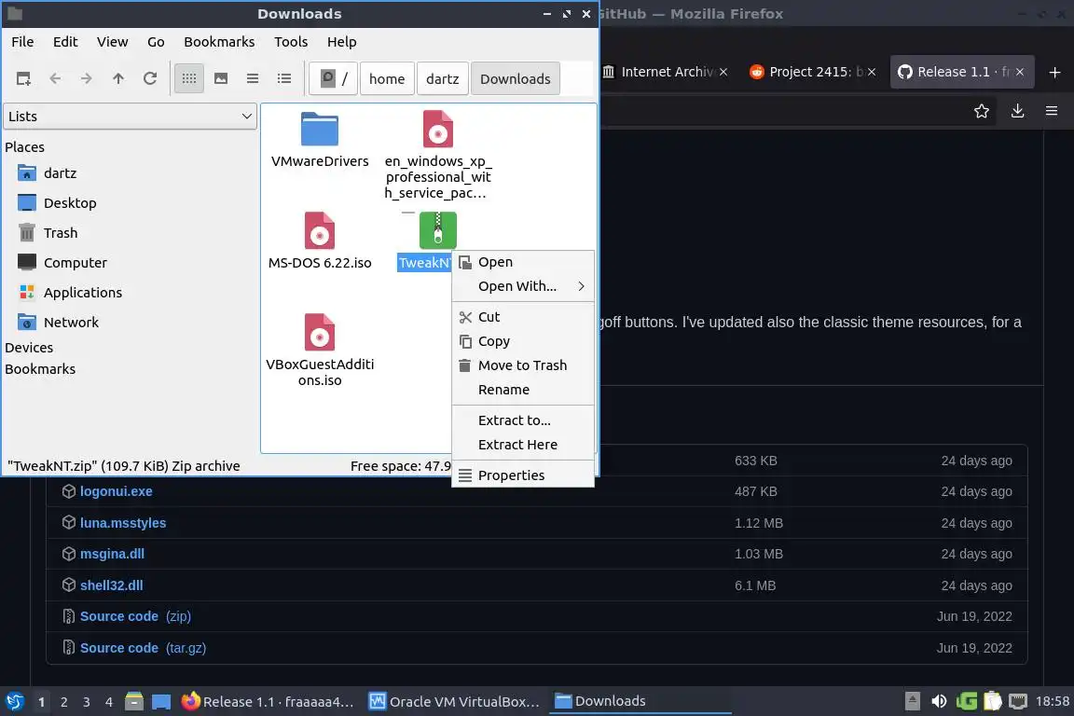Open Oracle VM VirtualBox taskbar entry
Screen dimensions: 1074x716
pos(454,702)
